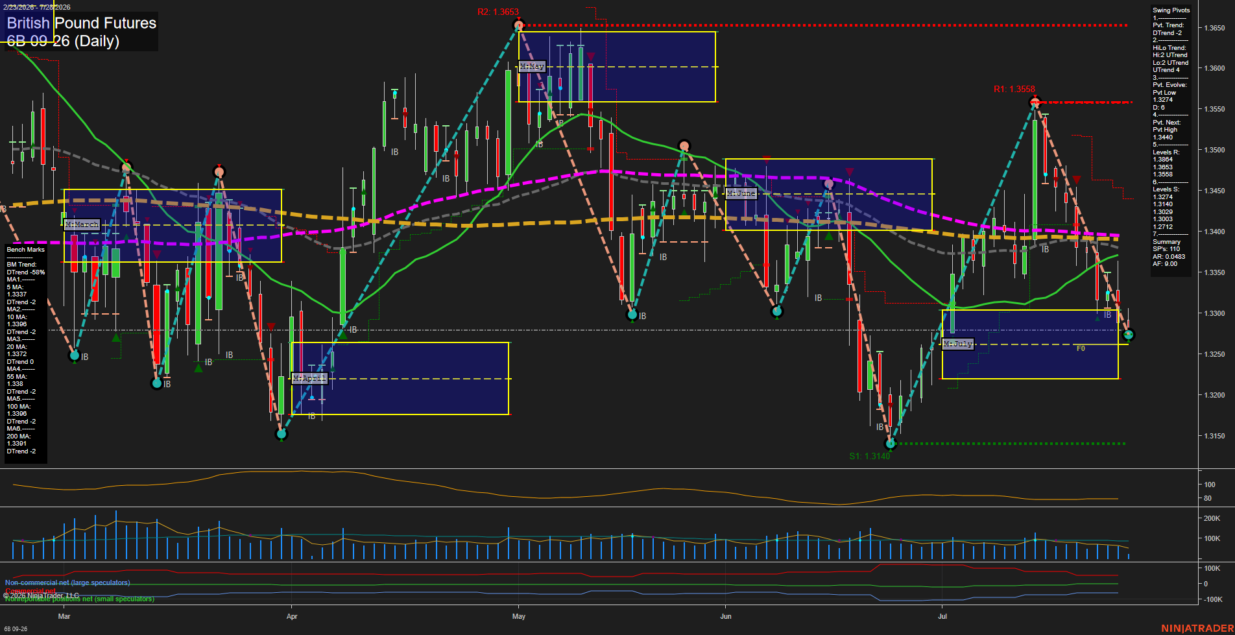
Task: Click the Levels R: heading in Swing Pivots
Action: 1166,152
